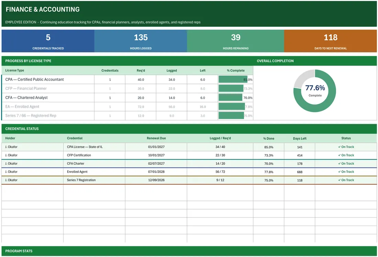378x257 pixels.
Task: Select the 39 Hours Remaining card
Action: [235, 41]
